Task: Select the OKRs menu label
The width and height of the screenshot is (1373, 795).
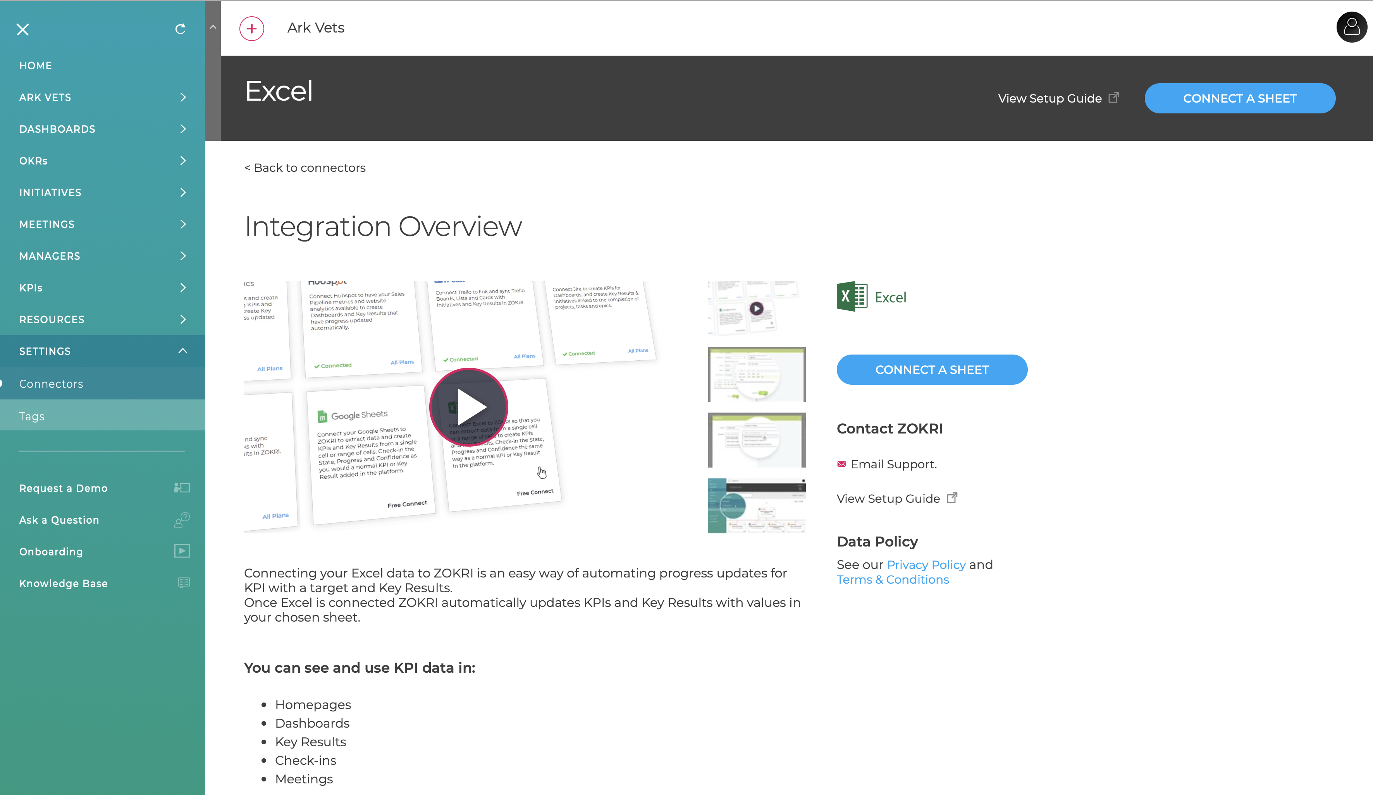Action: click(33, 161)
